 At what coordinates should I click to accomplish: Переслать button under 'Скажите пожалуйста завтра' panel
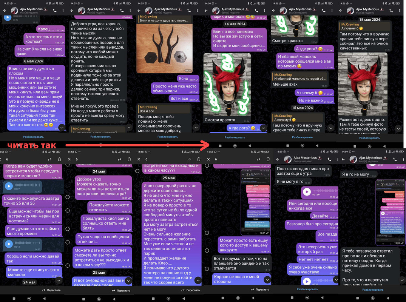(x=51, y=290)
